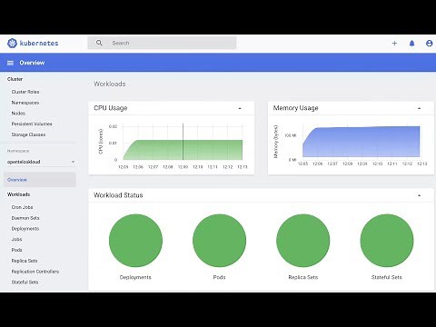The image size is (436, 327).
Task: Open Jobs in sidebar
Action: (x=16, y=239)
